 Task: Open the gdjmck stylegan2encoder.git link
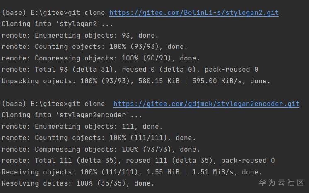coord(206,104)
